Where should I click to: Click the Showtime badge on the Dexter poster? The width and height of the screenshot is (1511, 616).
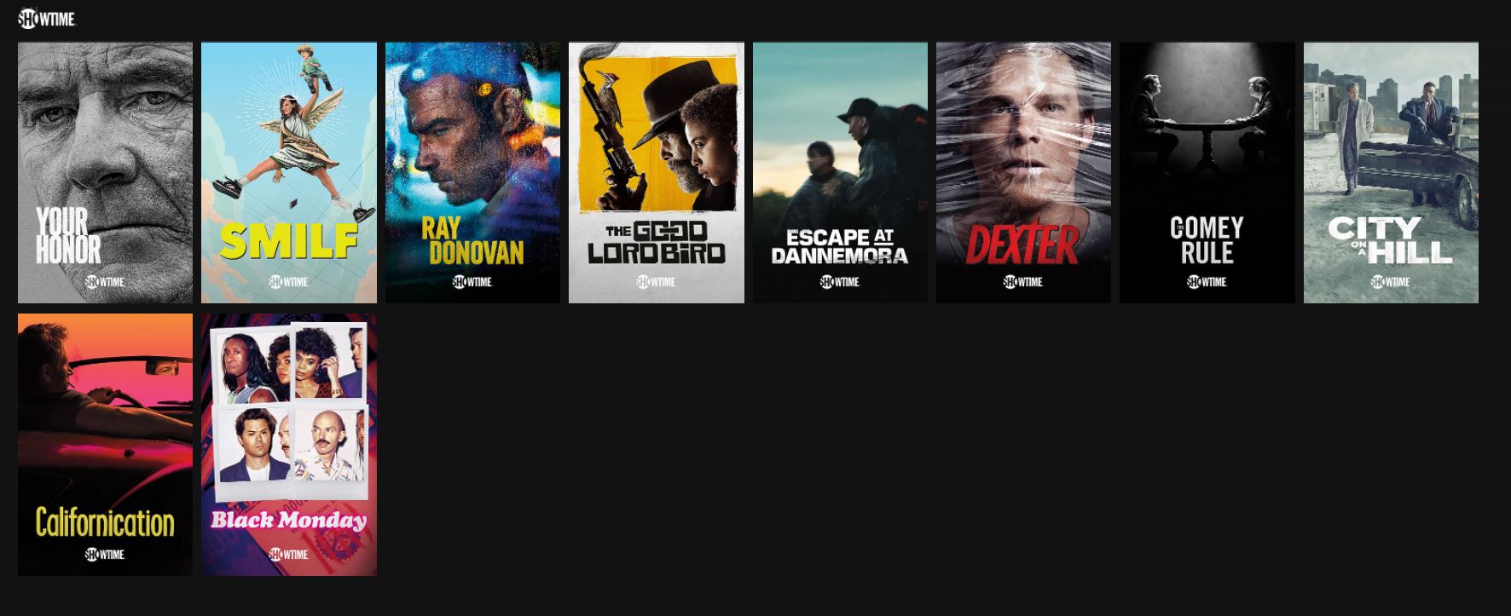tap(1023, 282)
